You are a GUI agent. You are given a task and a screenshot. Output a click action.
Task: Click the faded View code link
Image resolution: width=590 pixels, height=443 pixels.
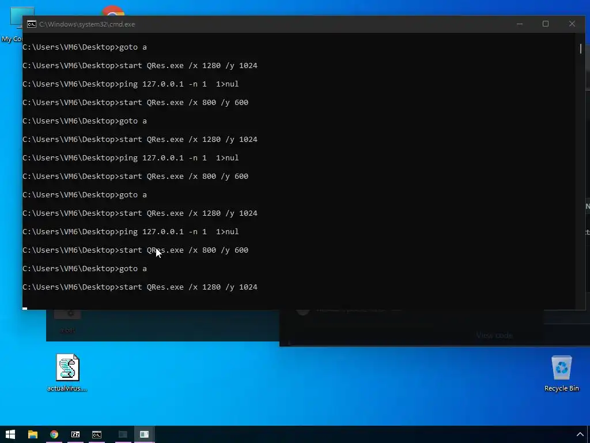[x=494, y=335]
